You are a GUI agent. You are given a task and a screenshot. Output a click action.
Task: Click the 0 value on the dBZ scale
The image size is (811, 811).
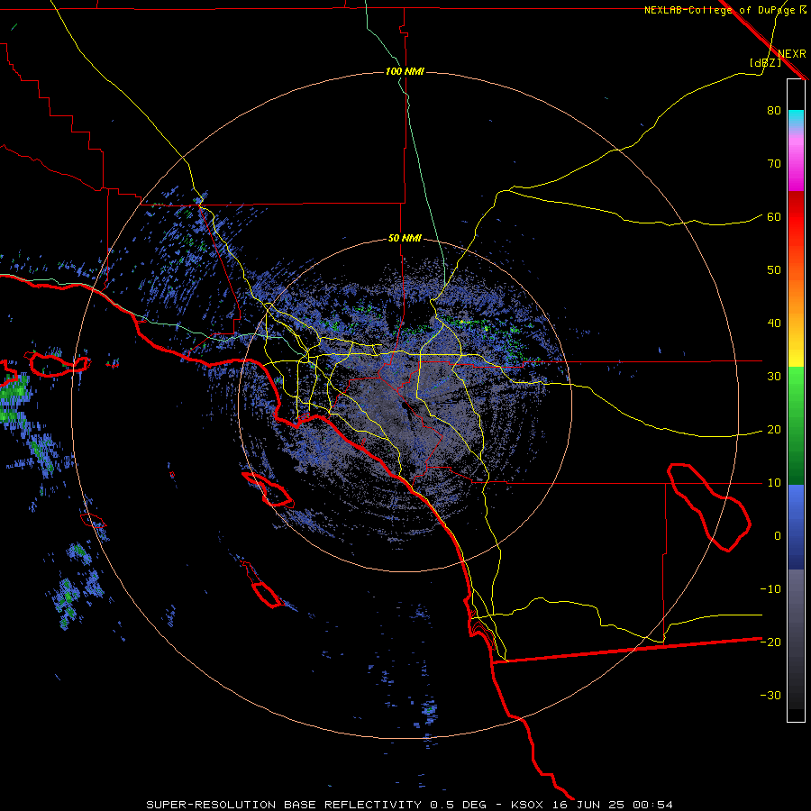pos(778,536)
